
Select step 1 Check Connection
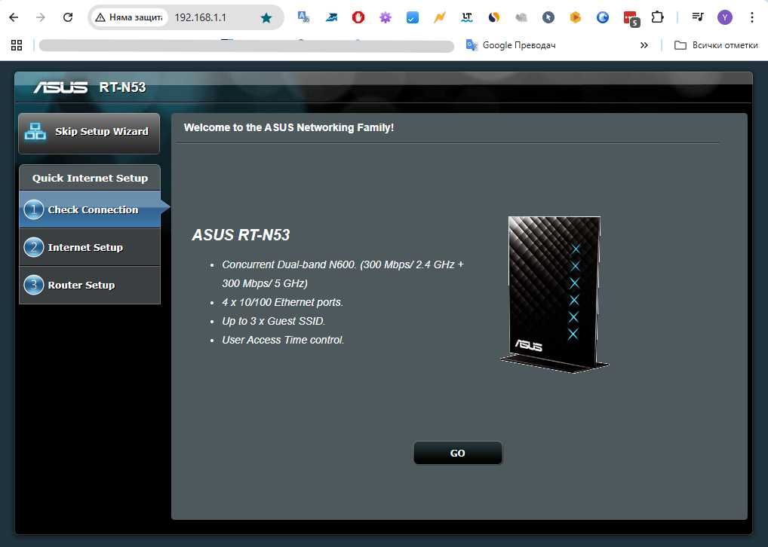pyautogui.click(x=90, y=209)
